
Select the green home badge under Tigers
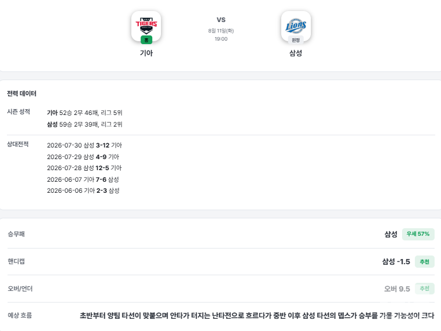point(146,40)
